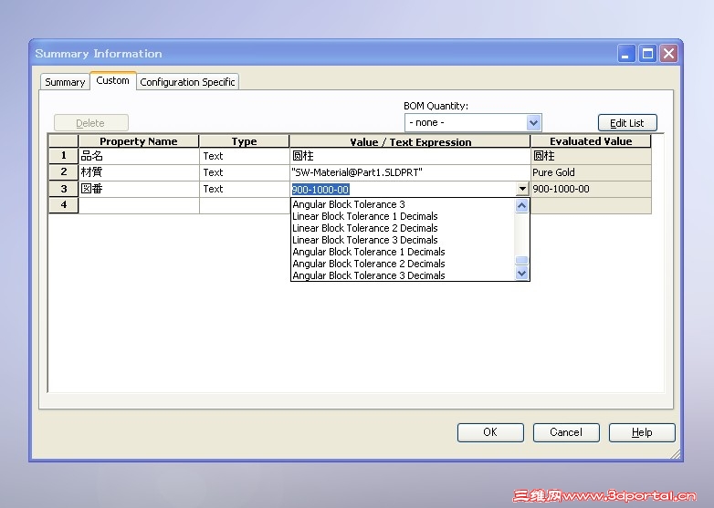Toggle the row 3 value dropdown arrow

click(522, 189)
